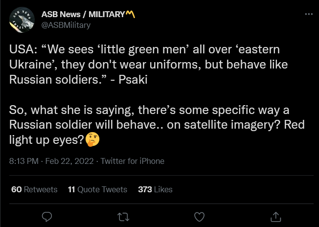Open the ASB News / MILITARY display name
The width and height of the screenshot is (319, 227).
coord(83,14)
